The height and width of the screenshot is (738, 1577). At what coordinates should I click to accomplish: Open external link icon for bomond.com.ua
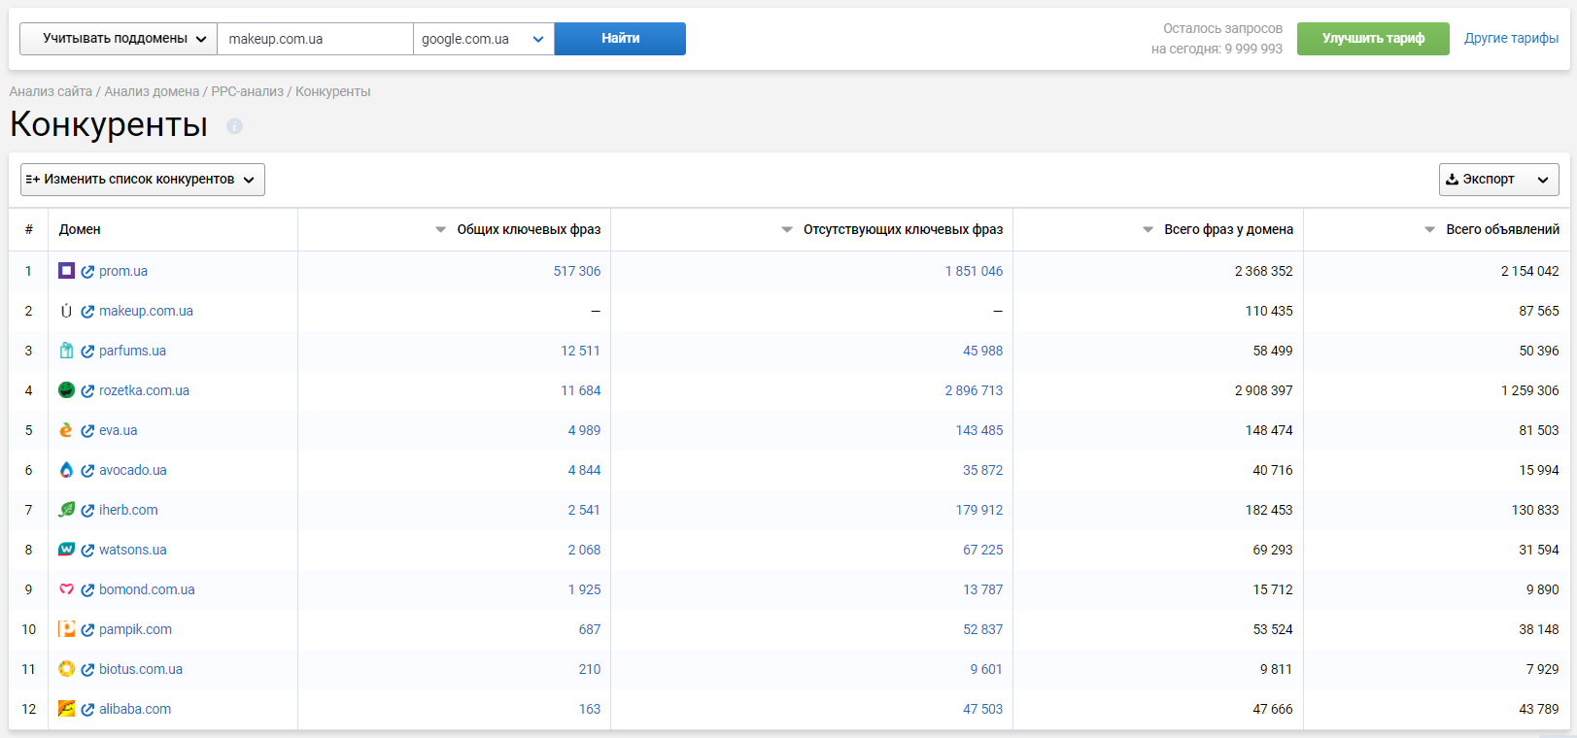[87, 590]
